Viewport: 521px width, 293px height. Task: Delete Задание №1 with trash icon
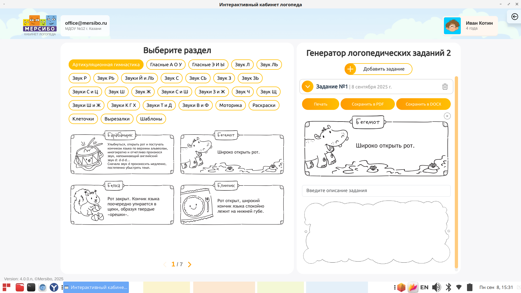click(445, 87)
